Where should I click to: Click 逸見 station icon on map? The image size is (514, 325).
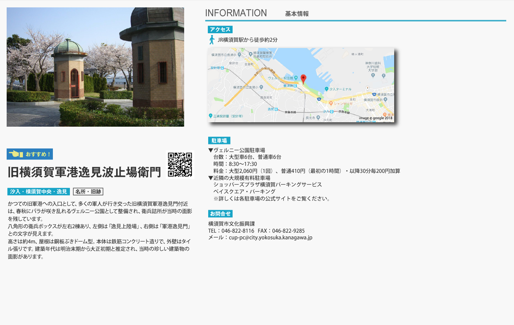pos(276,109)
